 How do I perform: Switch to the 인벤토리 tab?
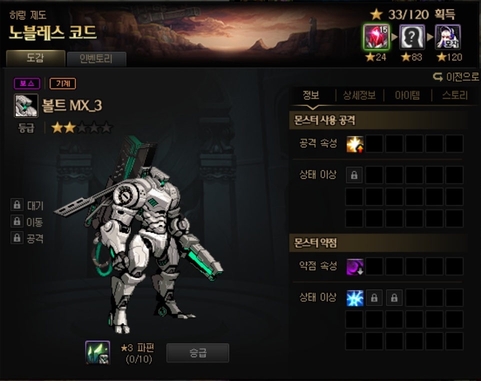[x=96, y=58]
